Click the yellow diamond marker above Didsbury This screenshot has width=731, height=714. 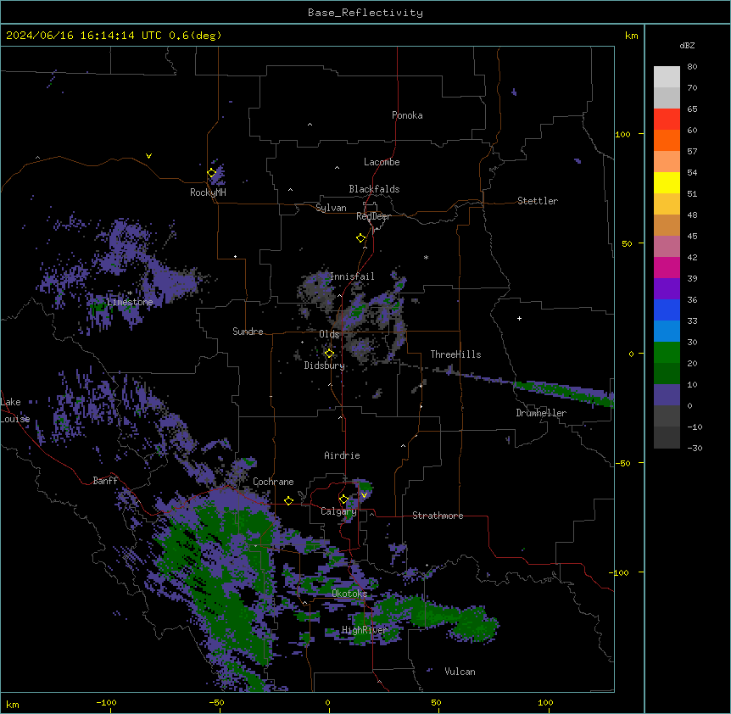coord(330,354)
